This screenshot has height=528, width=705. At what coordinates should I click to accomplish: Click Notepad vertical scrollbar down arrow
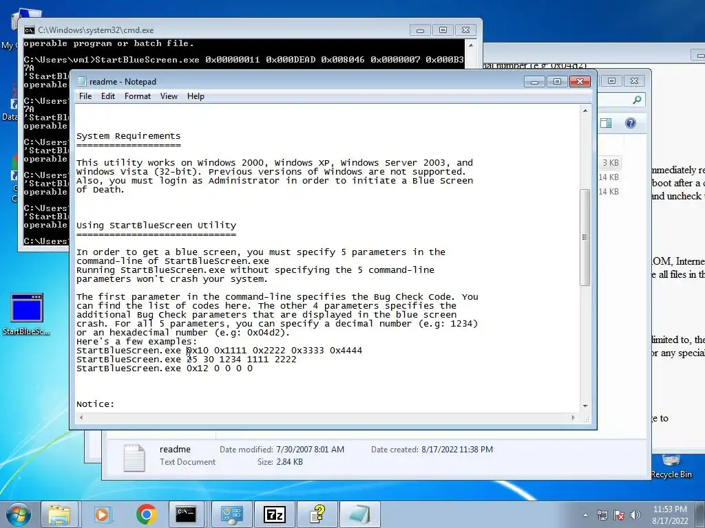tap(585, 406)
